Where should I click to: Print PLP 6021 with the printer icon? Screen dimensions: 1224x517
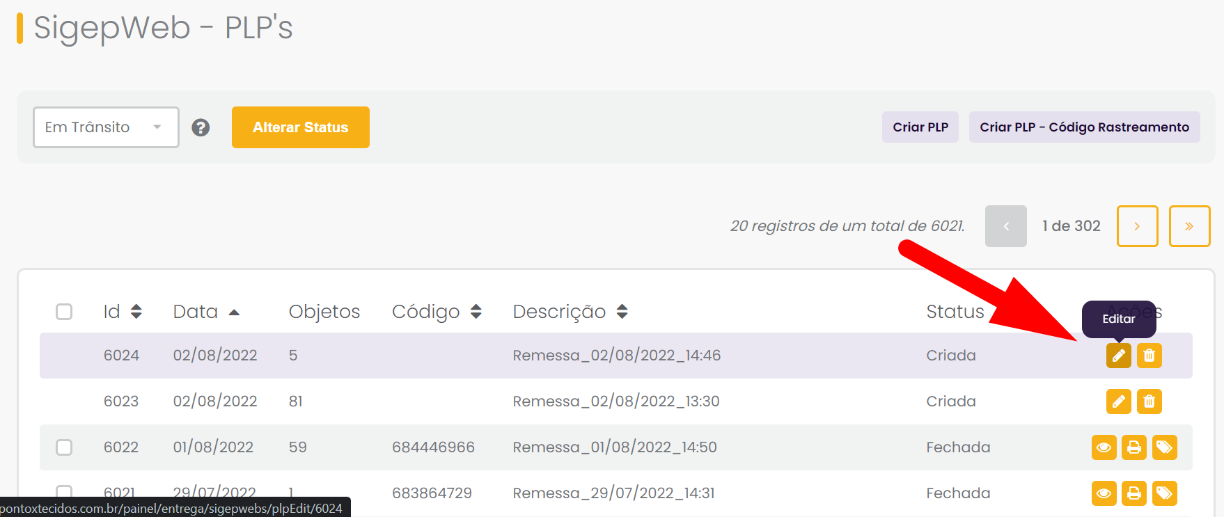point(1134,493)
